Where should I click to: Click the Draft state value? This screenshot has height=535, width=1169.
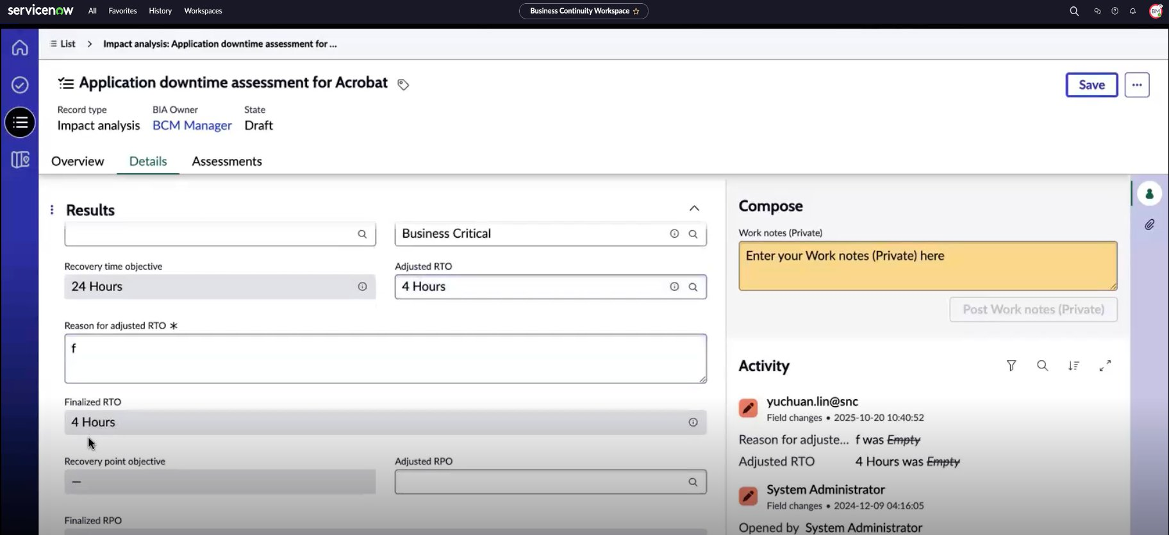coord(259,126)
